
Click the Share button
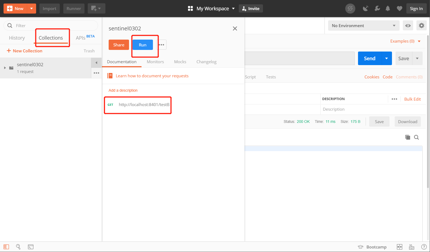point(119,45)
